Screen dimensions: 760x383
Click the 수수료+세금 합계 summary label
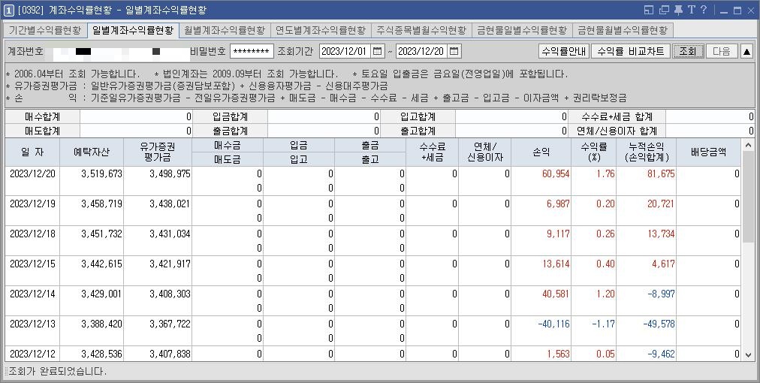[617, 117]
